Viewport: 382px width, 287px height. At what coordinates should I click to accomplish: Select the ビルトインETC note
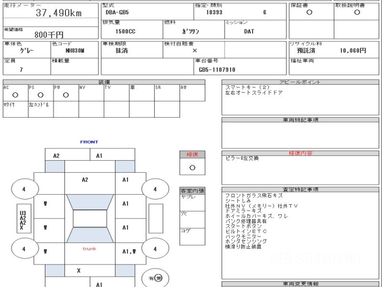[246, 231]
